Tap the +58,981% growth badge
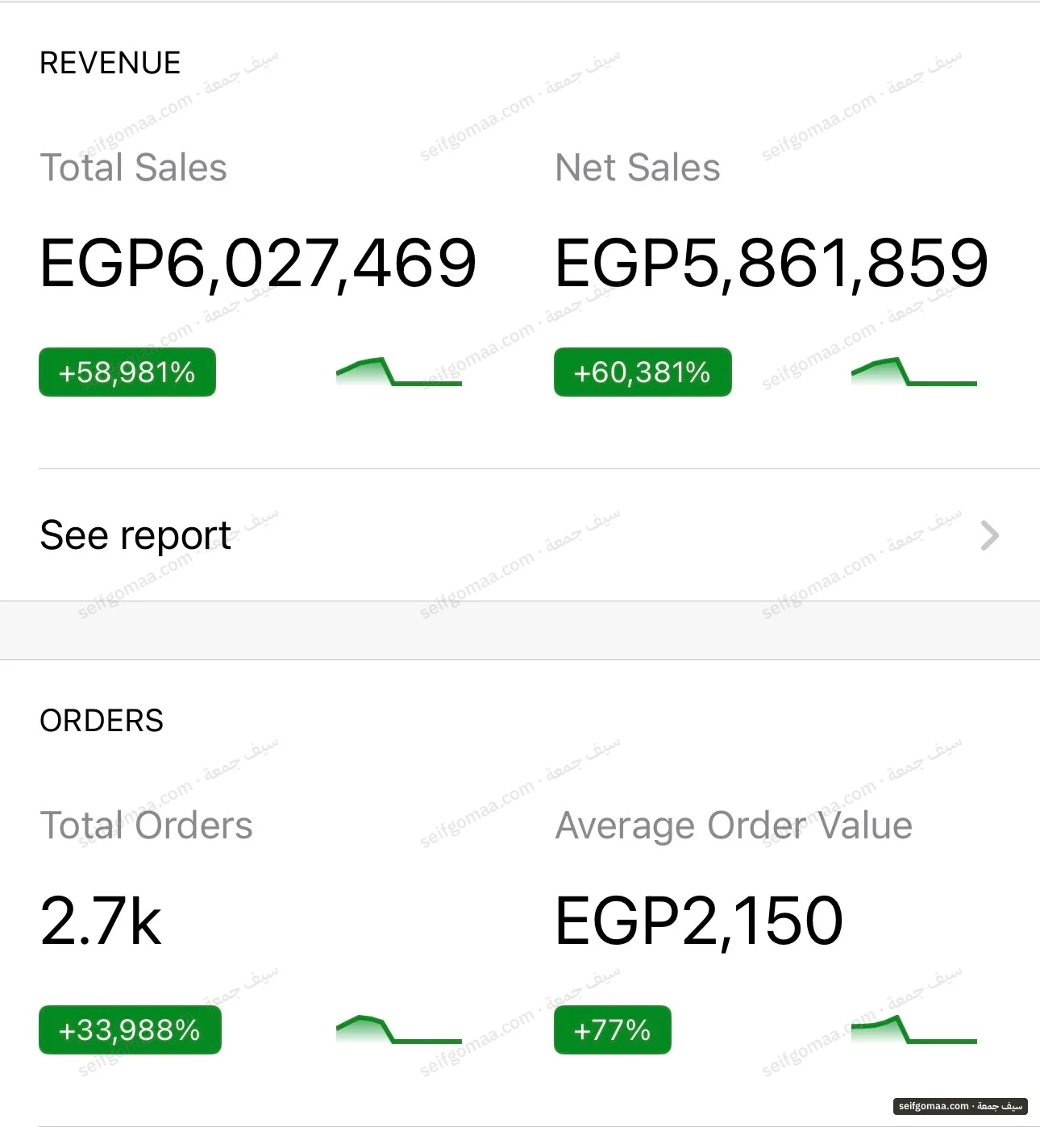Image resolution: width=1040 pixels, height=1127 pixels. click(x=127, y=372)
